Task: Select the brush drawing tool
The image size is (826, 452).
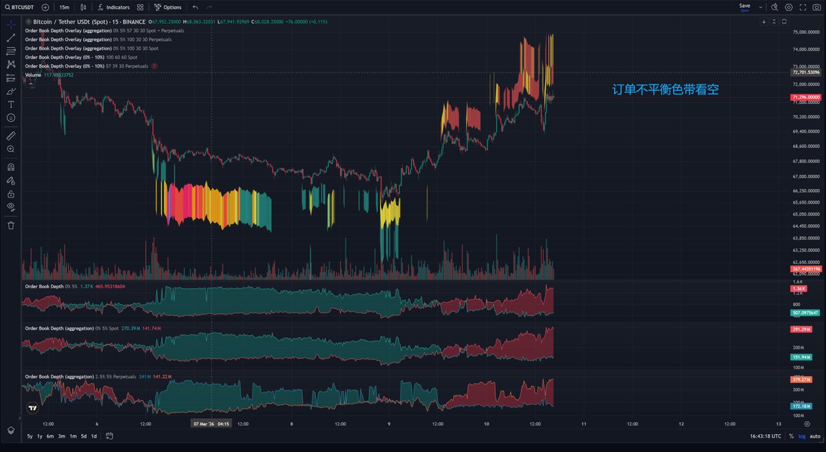Action: tap(11, 91)
